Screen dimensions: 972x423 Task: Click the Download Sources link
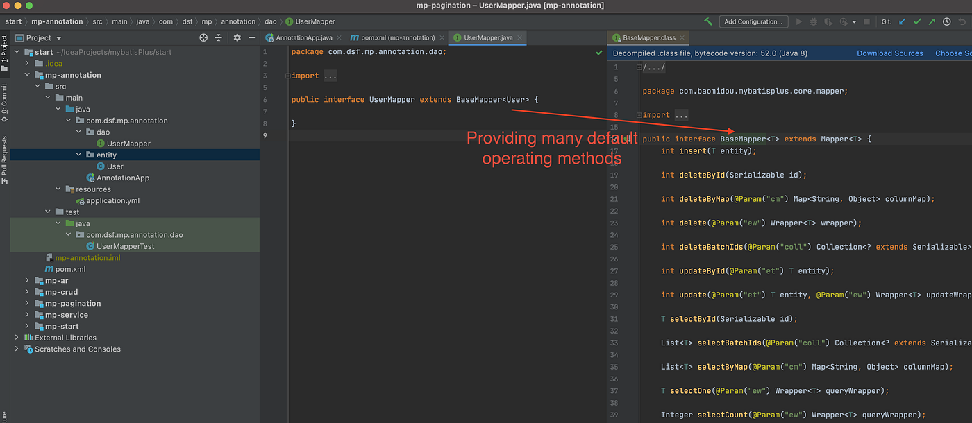point(890,53)
